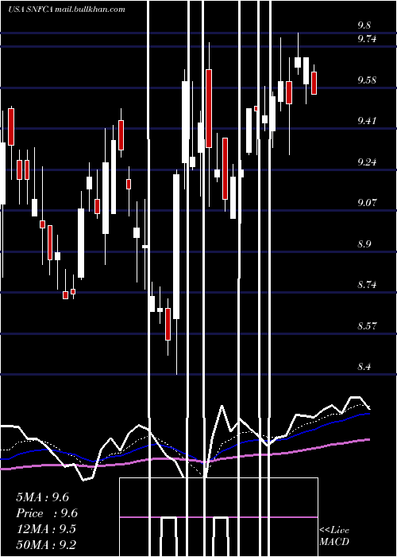Click the lowest red candlestick near 8.57
Screen dimensions: 397x557
(x=168, y=324)
